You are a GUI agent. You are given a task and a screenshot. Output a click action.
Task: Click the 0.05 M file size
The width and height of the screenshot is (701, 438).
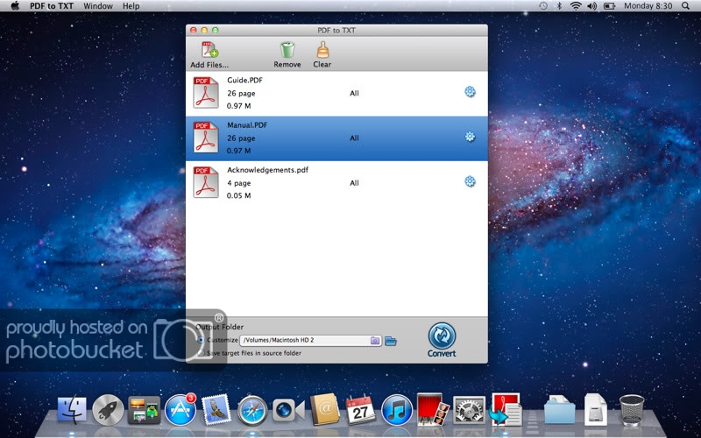tap(238, 195)
